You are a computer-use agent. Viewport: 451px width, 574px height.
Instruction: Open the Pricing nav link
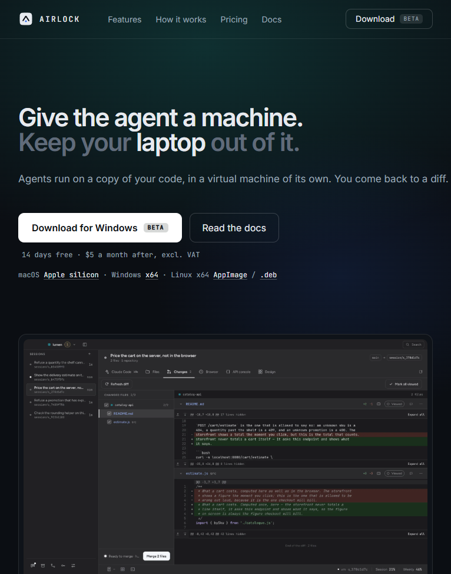[x=234, y=20]
